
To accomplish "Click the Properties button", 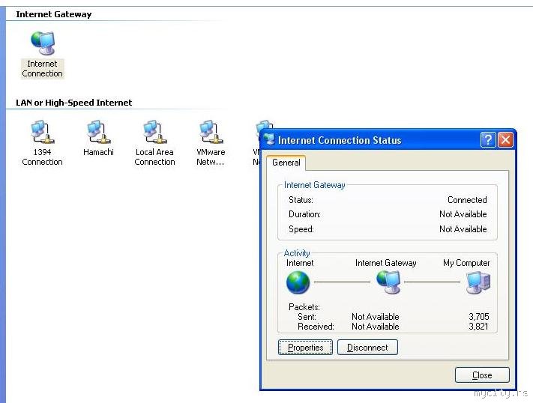I will coord(305,348).
